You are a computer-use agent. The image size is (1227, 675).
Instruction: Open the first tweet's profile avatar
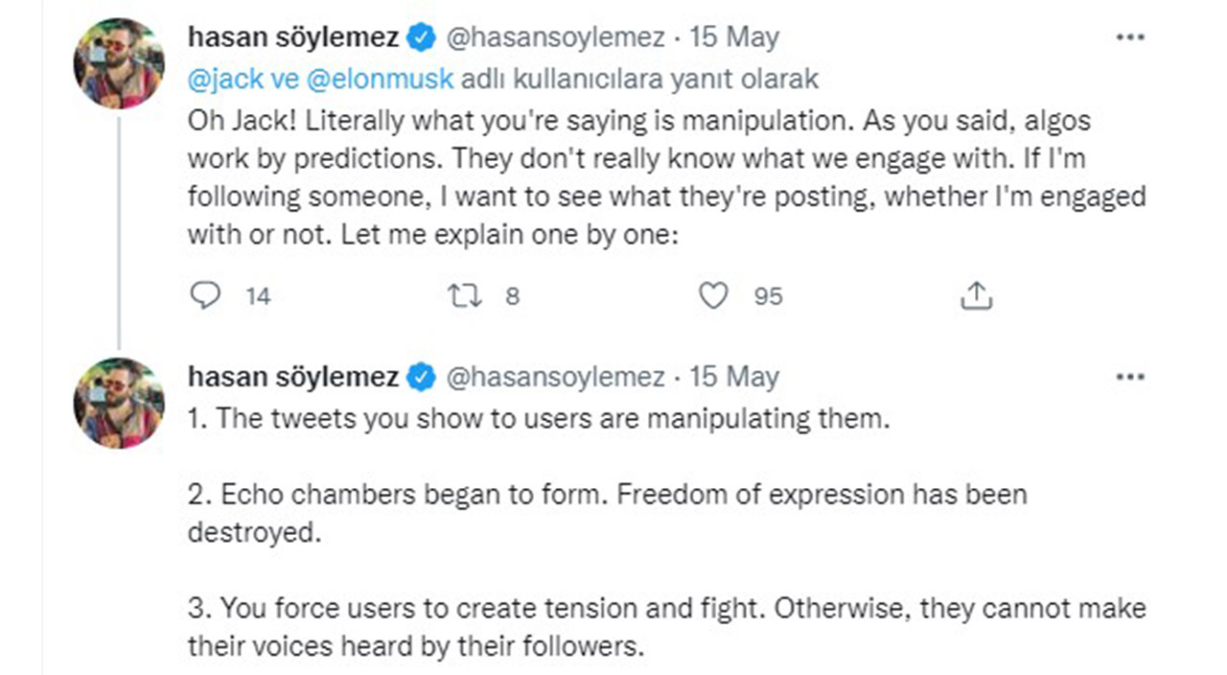(119, 63)
